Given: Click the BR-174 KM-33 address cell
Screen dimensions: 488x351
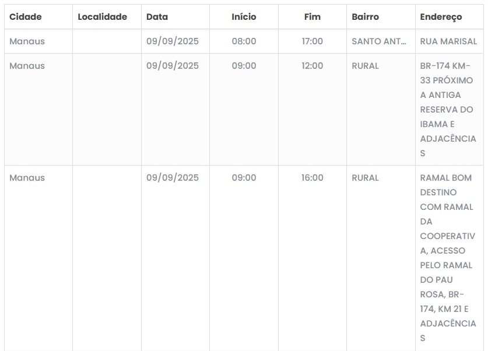Looking at the screenshot, I should (448, 109).
